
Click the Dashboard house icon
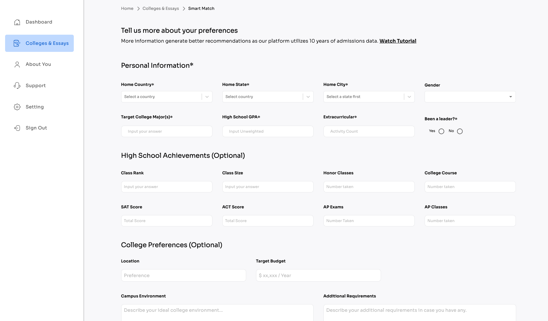click(x=17, y=22)
